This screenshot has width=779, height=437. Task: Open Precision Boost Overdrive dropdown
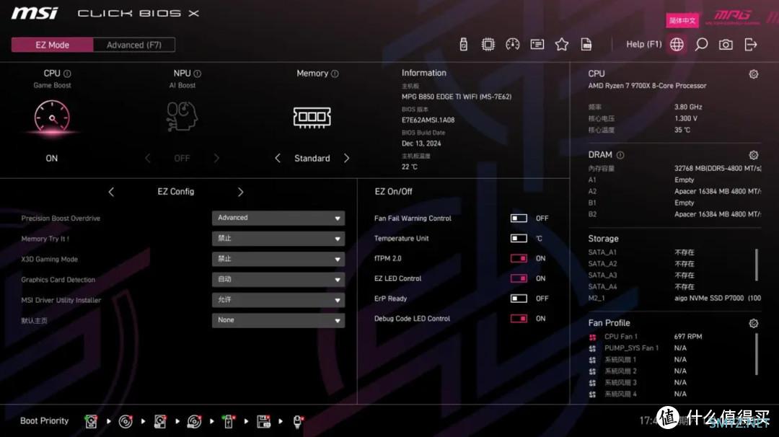278,218
